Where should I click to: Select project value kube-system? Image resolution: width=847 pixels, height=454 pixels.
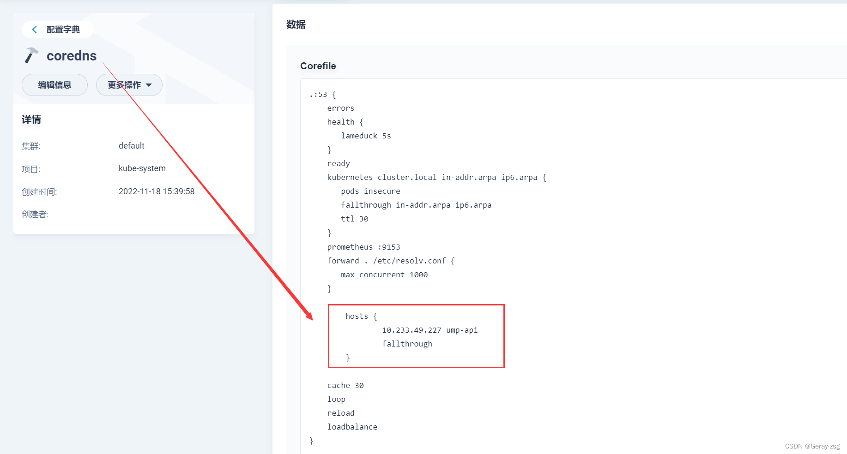[142, 168]
